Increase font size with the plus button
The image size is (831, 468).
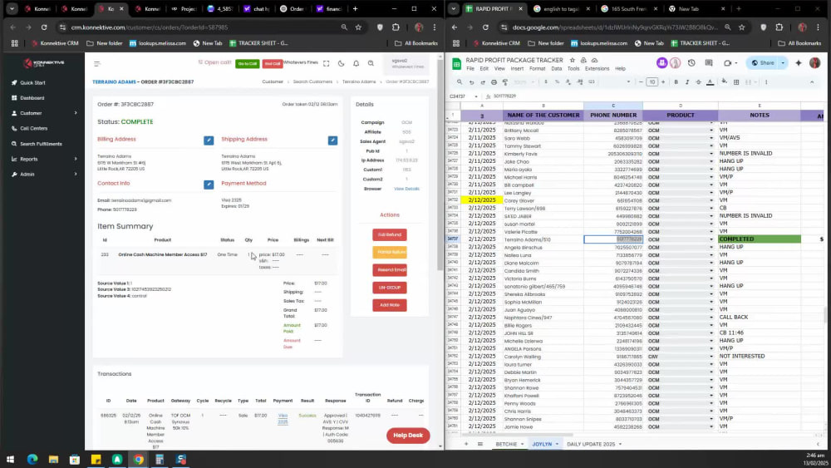pos(663,82)
